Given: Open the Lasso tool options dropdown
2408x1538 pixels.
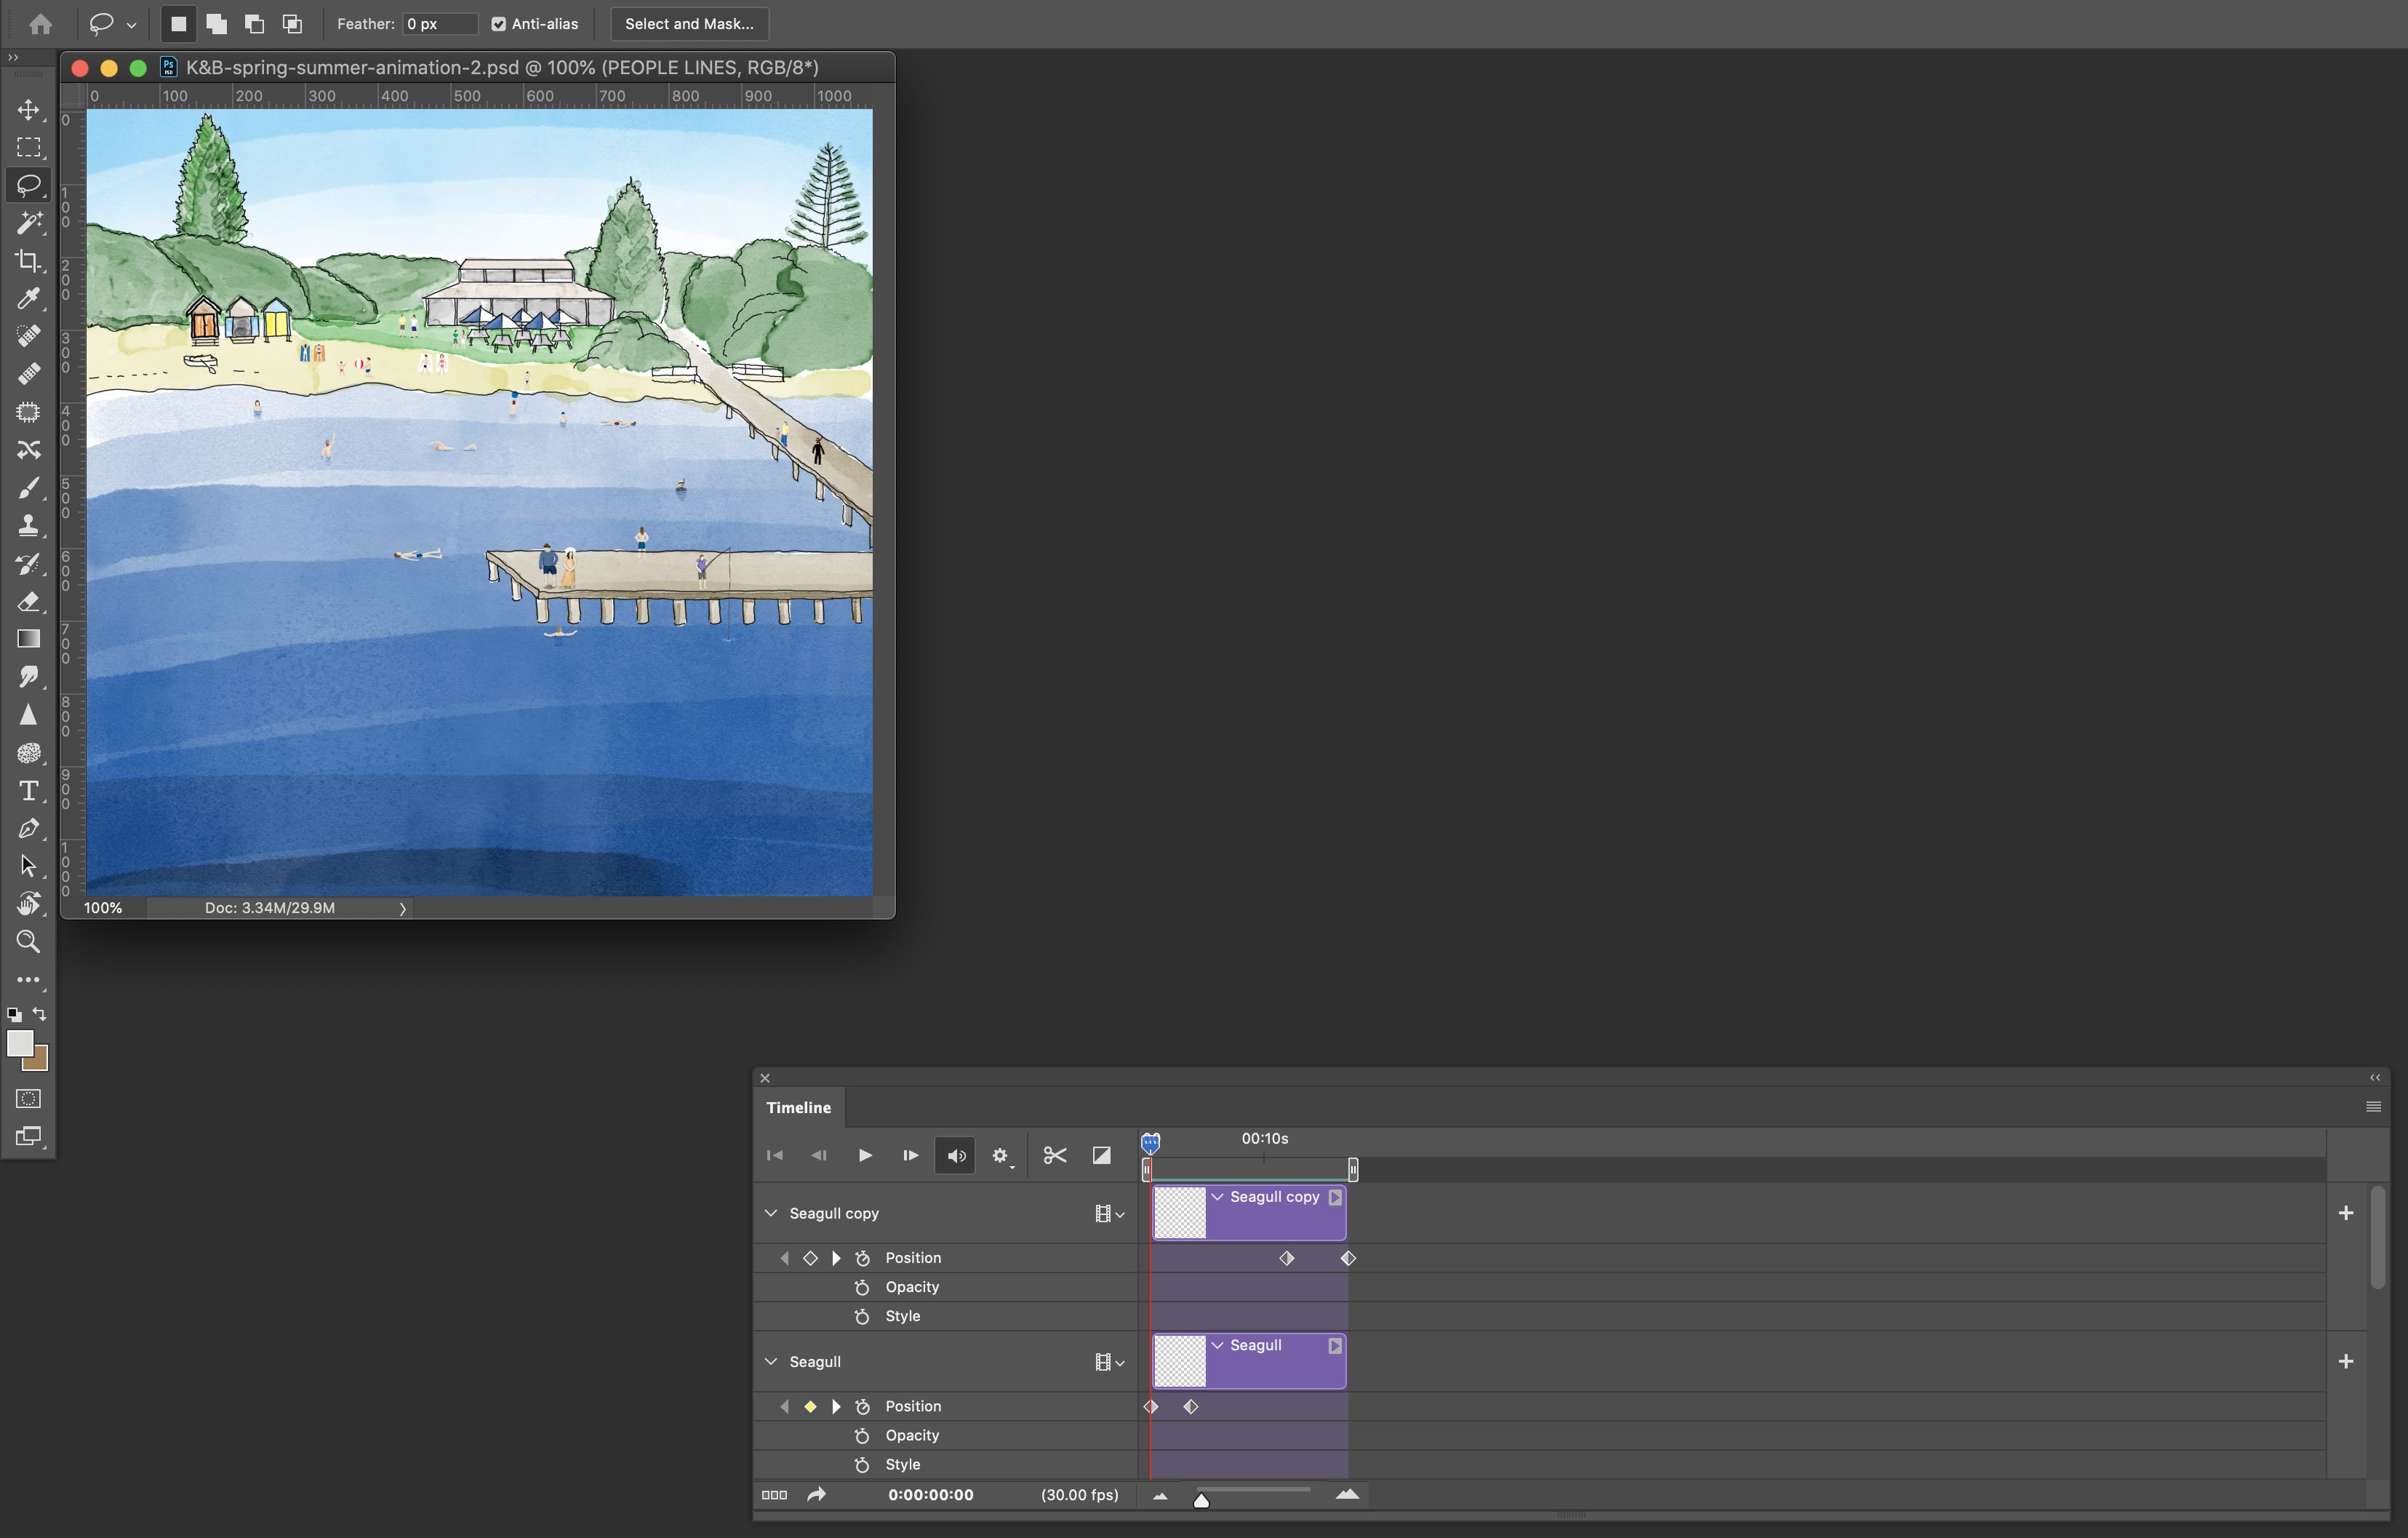Looking at the screenshot, I should click(130, 24).
